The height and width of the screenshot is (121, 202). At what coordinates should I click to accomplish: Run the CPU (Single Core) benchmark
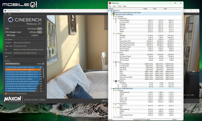(40, 32)
